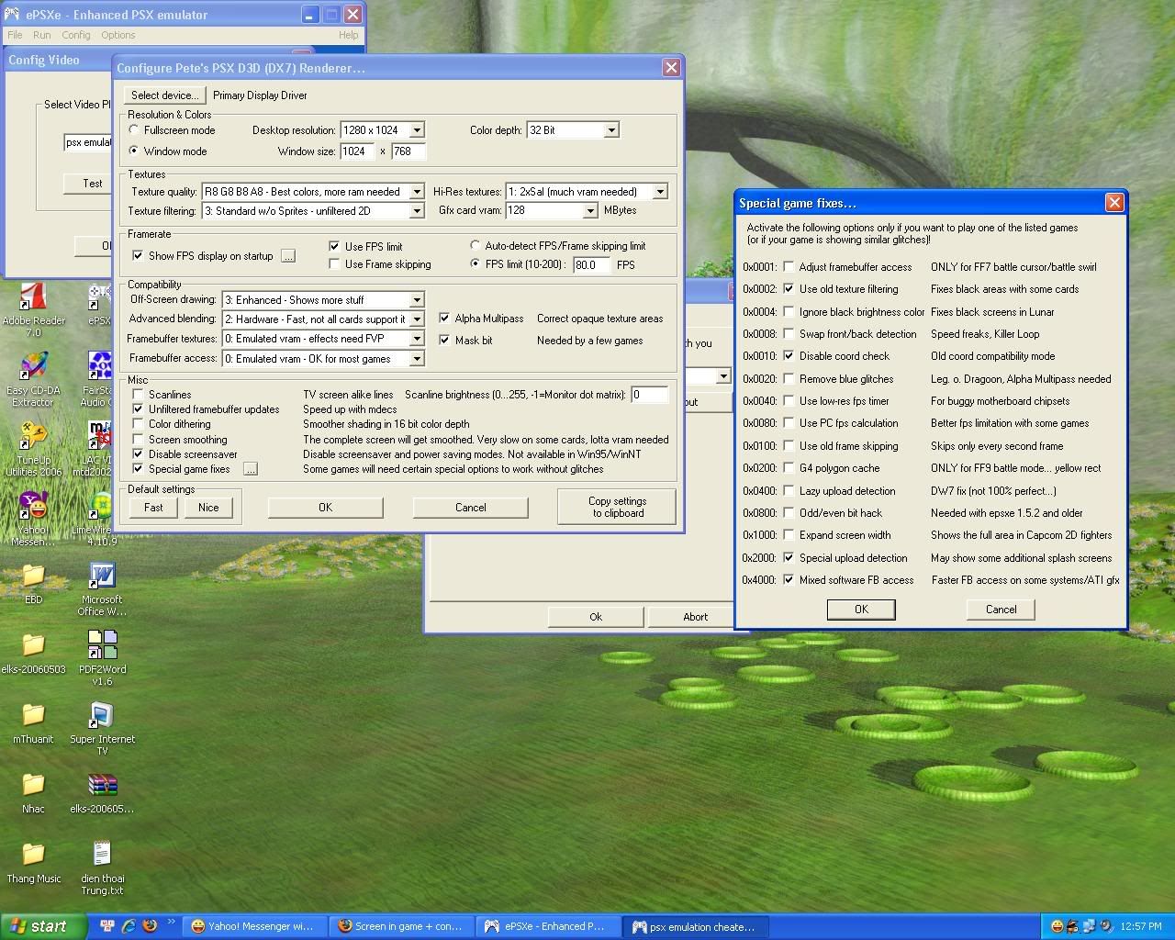Open Run menu in ePSXe
This screenshot has height=940, width=1175.
42,35
